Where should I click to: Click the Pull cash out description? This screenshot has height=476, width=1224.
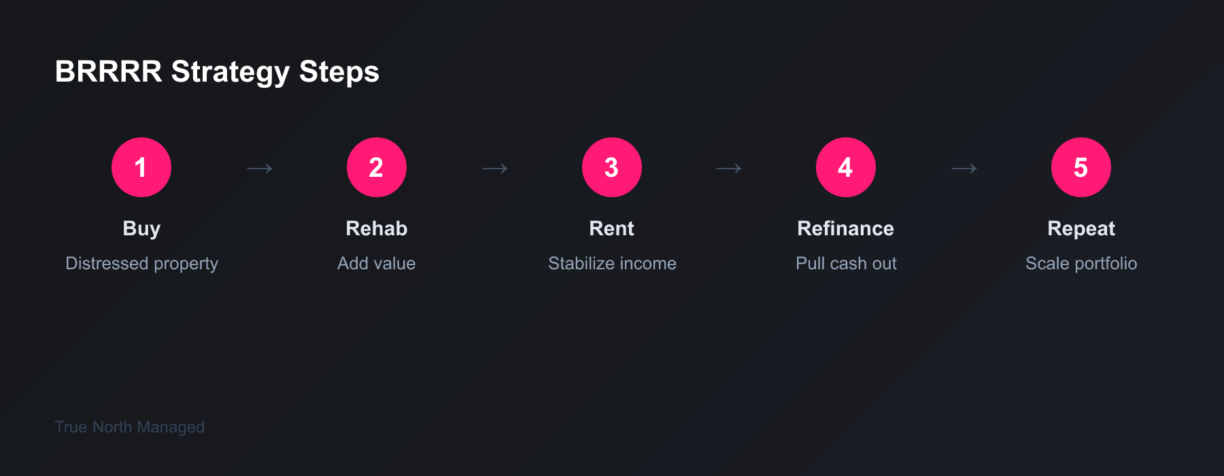[x=846, y=264]
